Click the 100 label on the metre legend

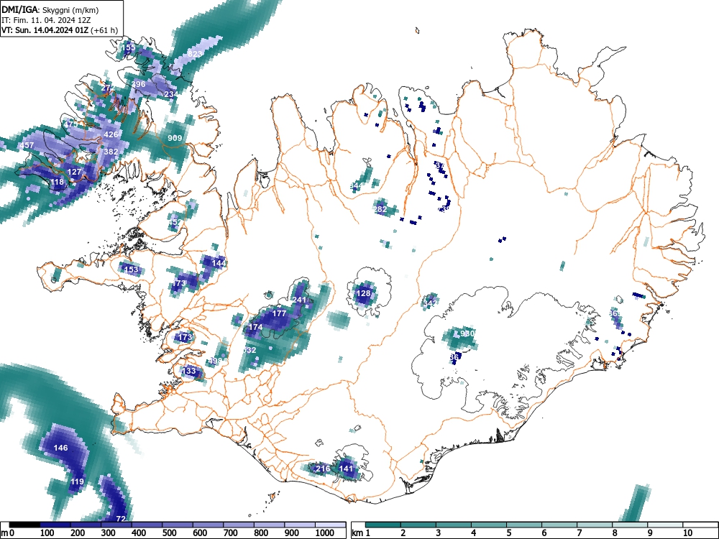pos(47,533)
